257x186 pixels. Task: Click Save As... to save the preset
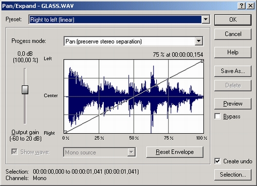233,71
